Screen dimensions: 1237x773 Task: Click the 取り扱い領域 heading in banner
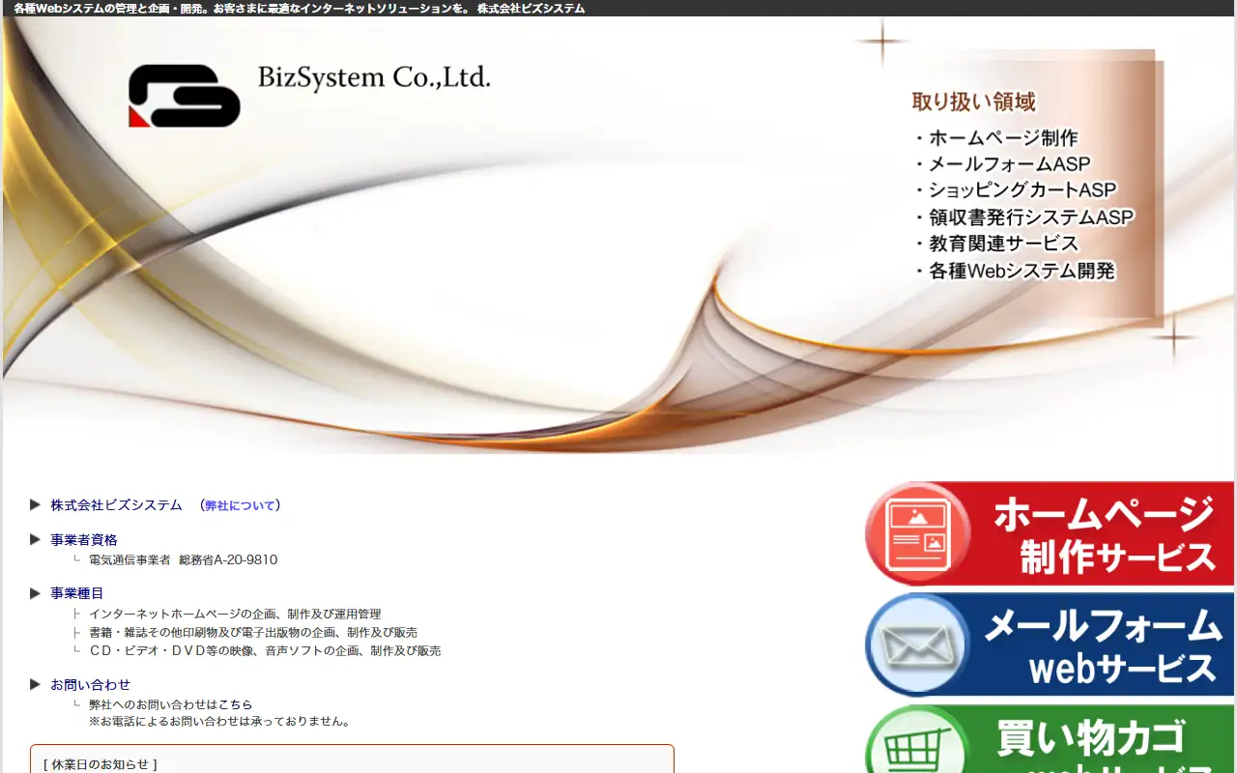[x=974, y=101]
